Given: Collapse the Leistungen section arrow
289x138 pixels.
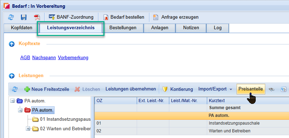Looking at the screenshot, I should click(12, 76).
